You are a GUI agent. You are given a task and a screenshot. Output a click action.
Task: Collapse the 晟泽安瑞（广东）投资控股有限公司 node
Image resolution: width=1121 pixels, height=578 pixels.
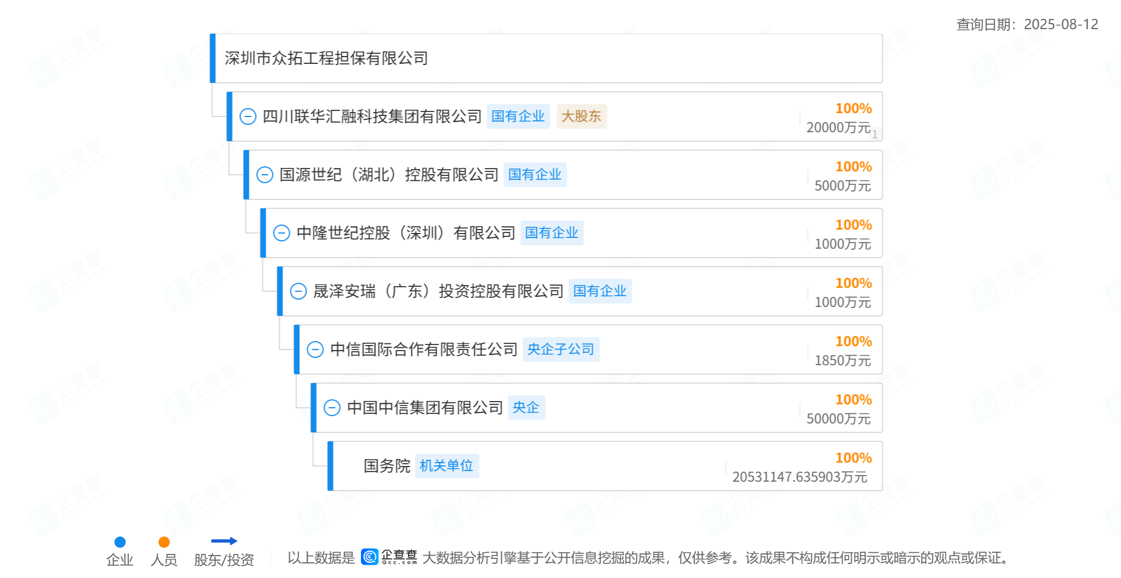(x=298, y=291)
